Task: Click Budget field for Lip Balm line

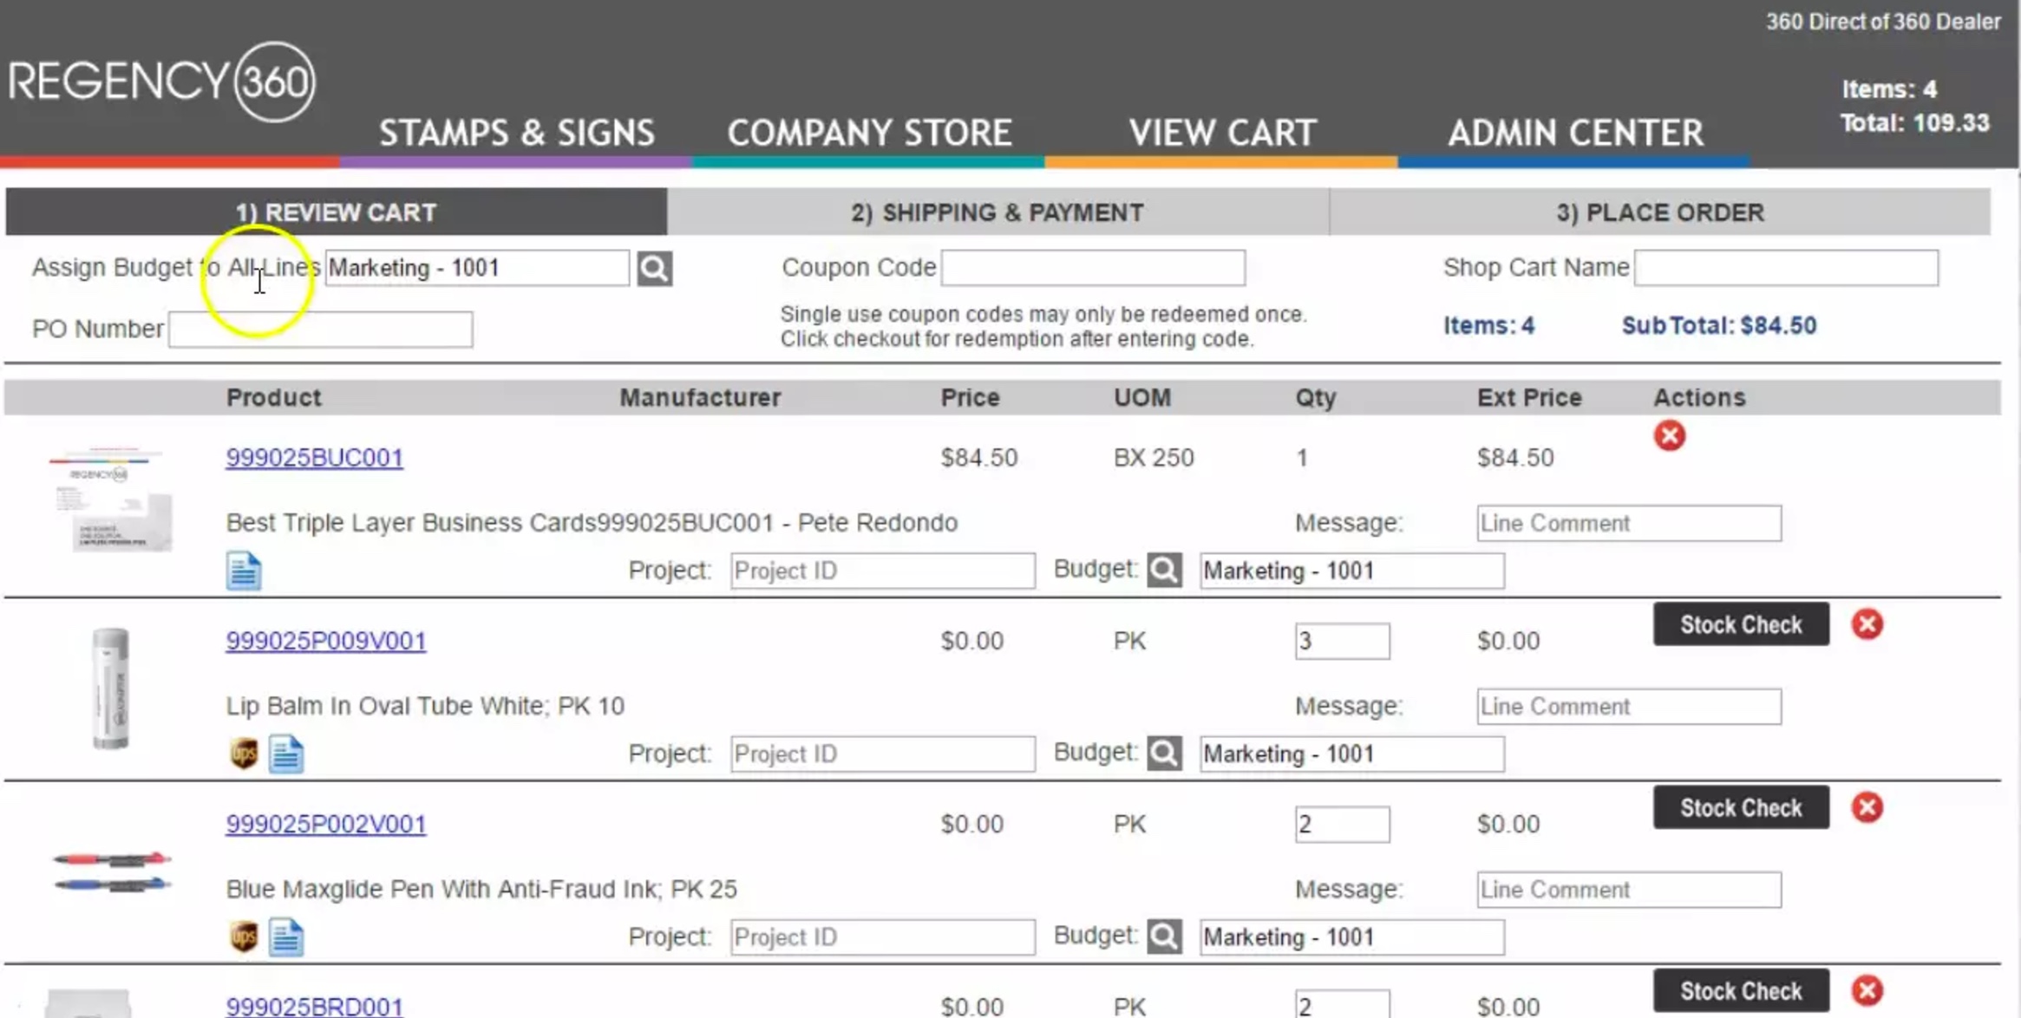Action: click(1351, 754)
